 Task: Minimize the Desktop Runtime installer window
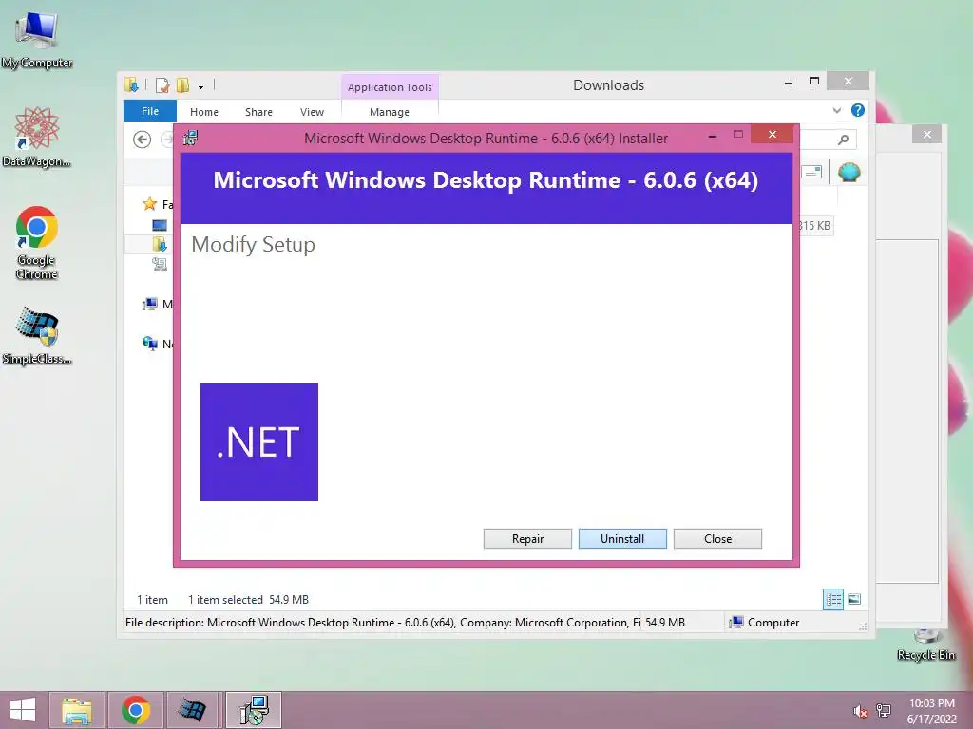[x=713, y=136]
